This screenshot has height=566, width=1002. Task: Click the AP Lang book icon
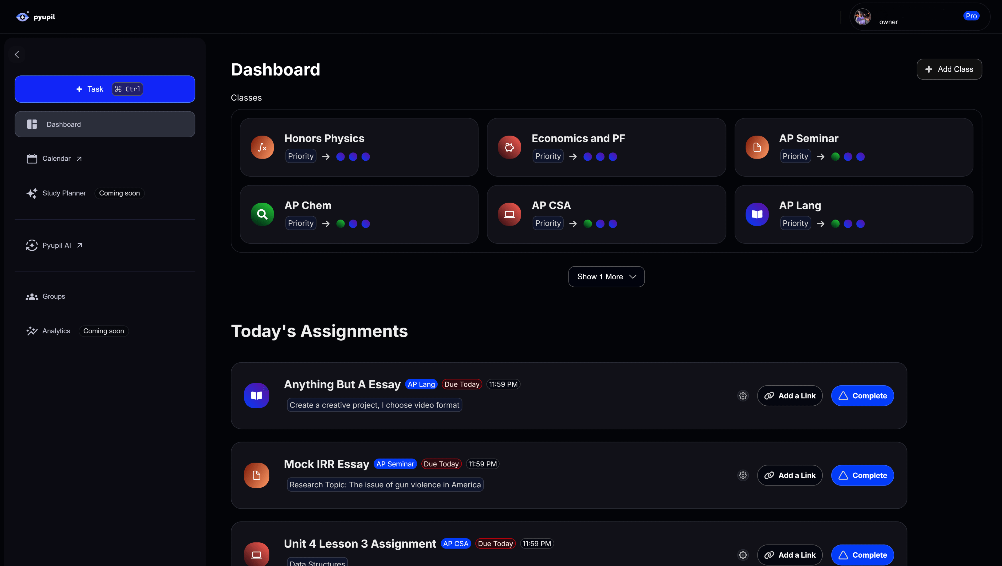(757, 214)
